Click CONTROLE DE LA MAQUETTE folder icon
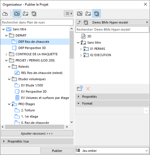This screenshot has height=155, width=150. [12, 54]
